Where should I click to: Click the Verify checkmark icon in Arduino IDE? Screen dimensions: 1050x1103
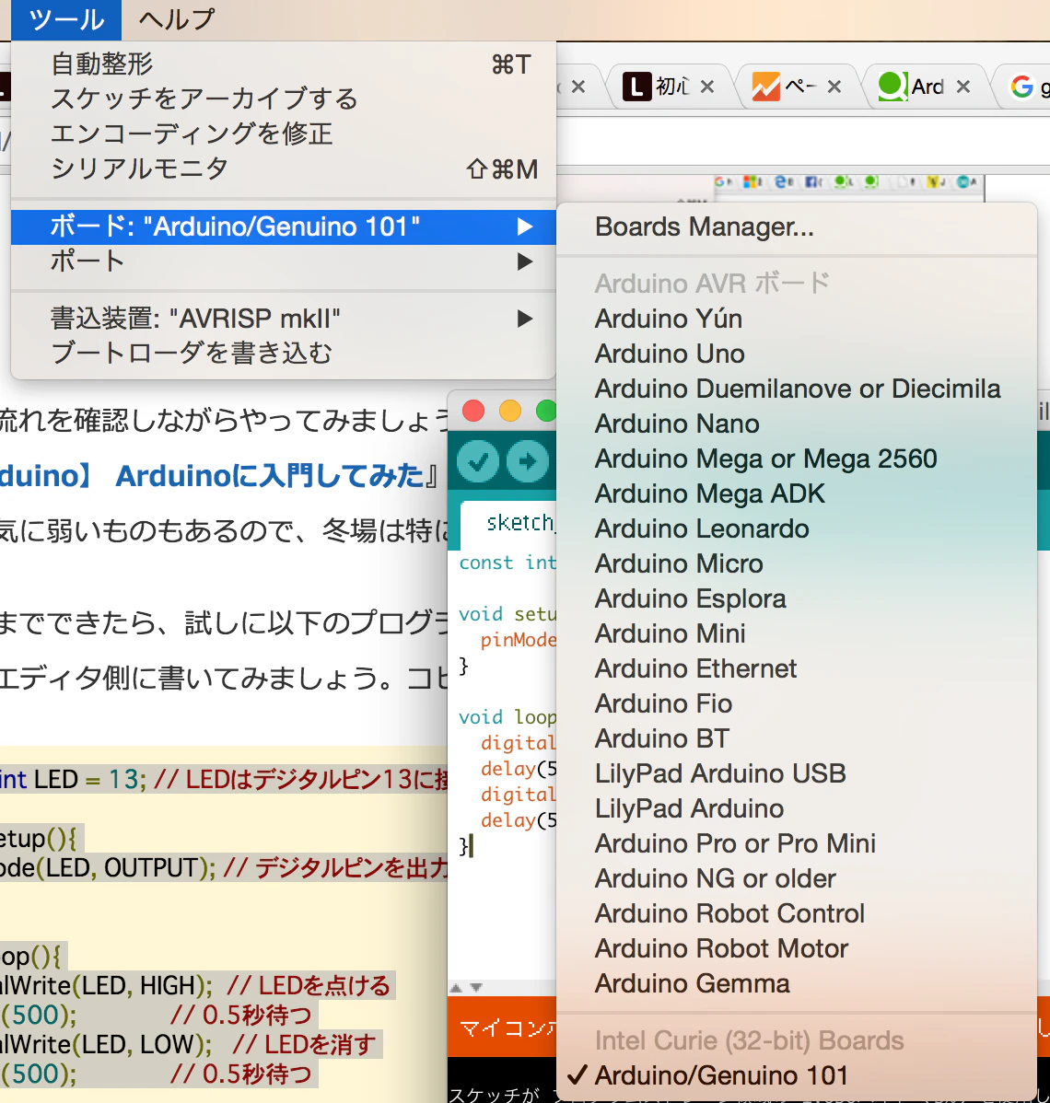tap(478, 461)
